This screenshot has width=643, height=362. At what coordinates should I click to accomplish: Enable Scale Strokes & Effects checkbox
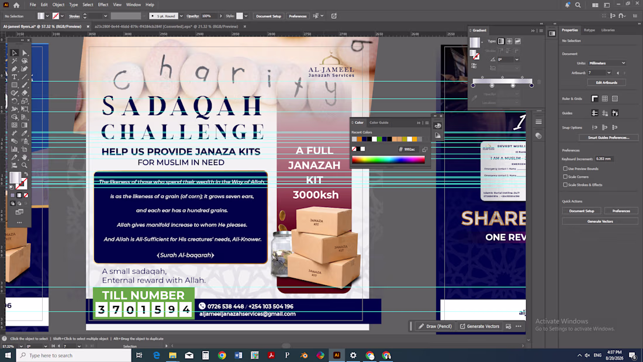point(565,185)
